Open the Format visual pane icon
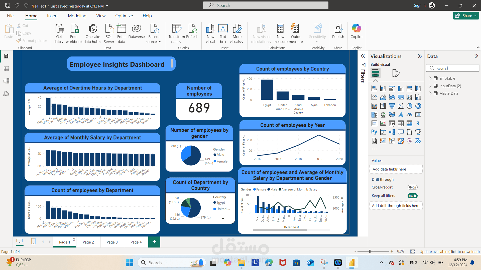Screen dimensions: 481x270 (x=396, y=73)
